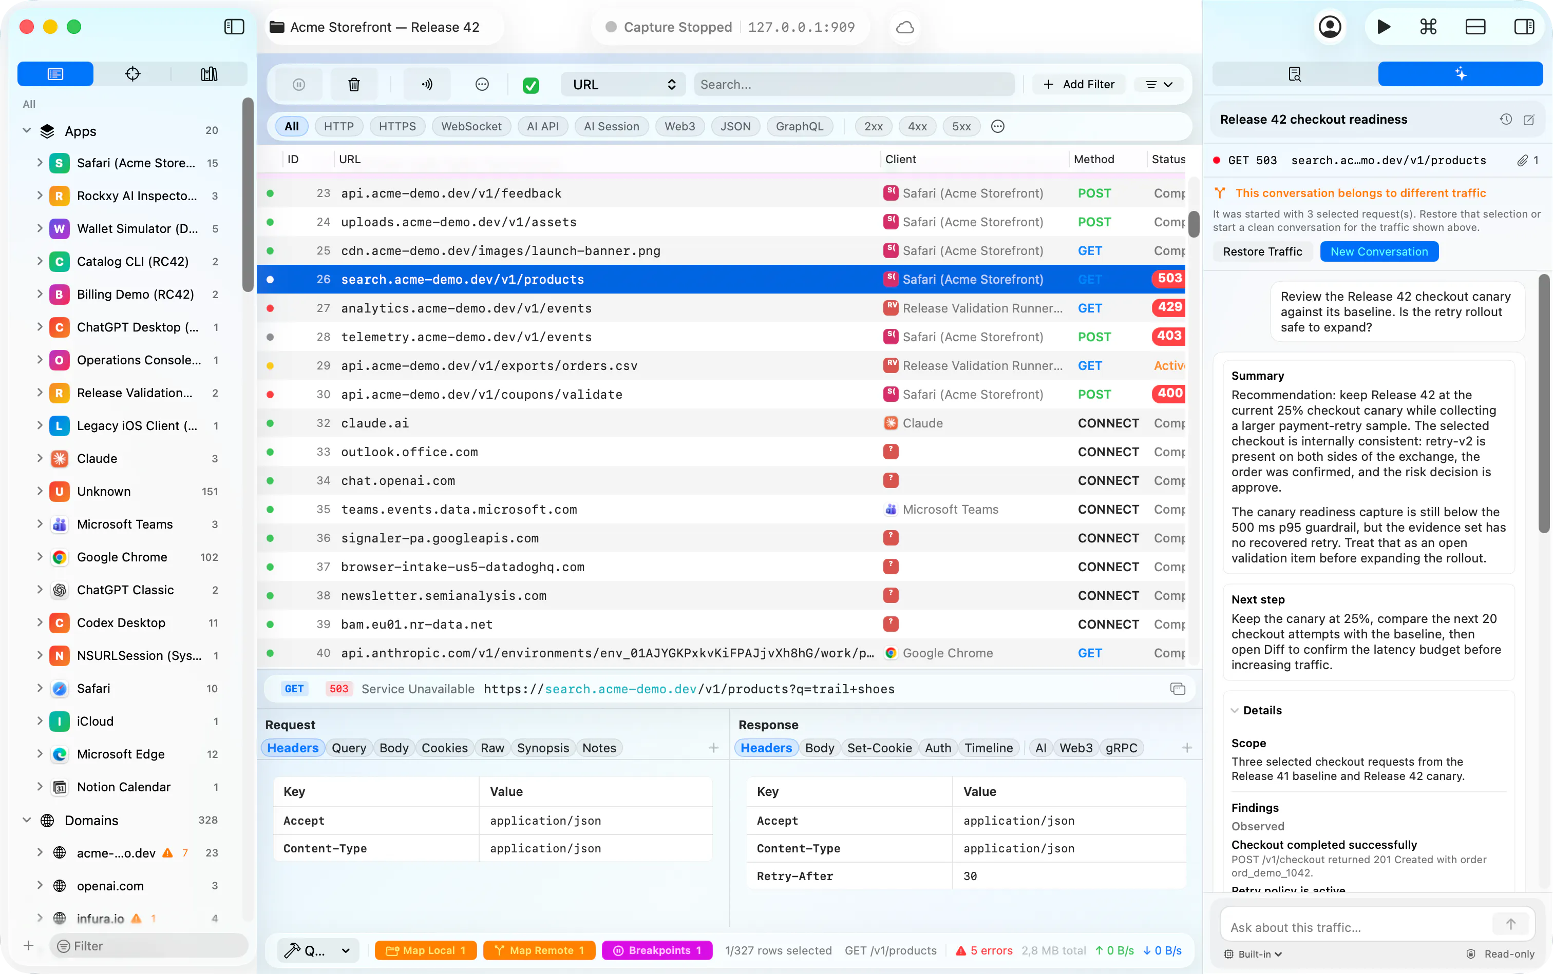Collapse the Details section in AI panel
The width and height of the screenshot is (1553, 974).
coord(1235,710)
